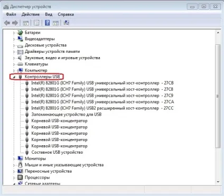Select the USB universal host controller 27C8
224x196 pixels.
point(102,89)
